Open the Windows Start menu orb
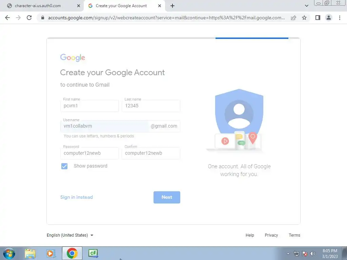Screen dimensions: 347x260 click(x=9, y=253)
